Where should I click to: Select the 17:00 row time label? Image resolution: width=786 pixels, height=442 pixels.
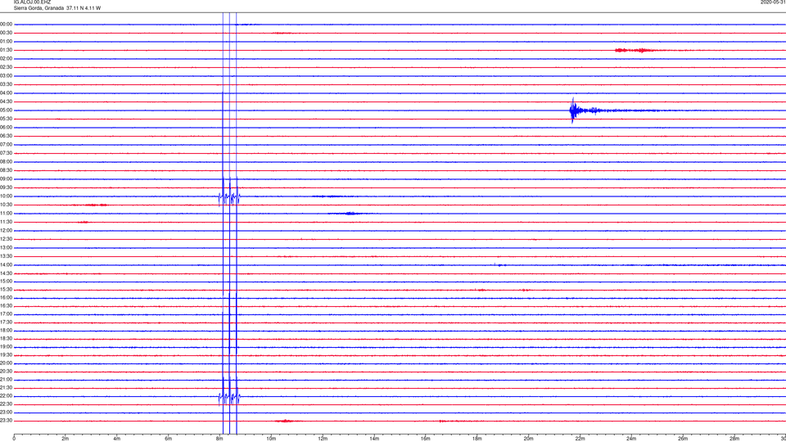[6, 314]
